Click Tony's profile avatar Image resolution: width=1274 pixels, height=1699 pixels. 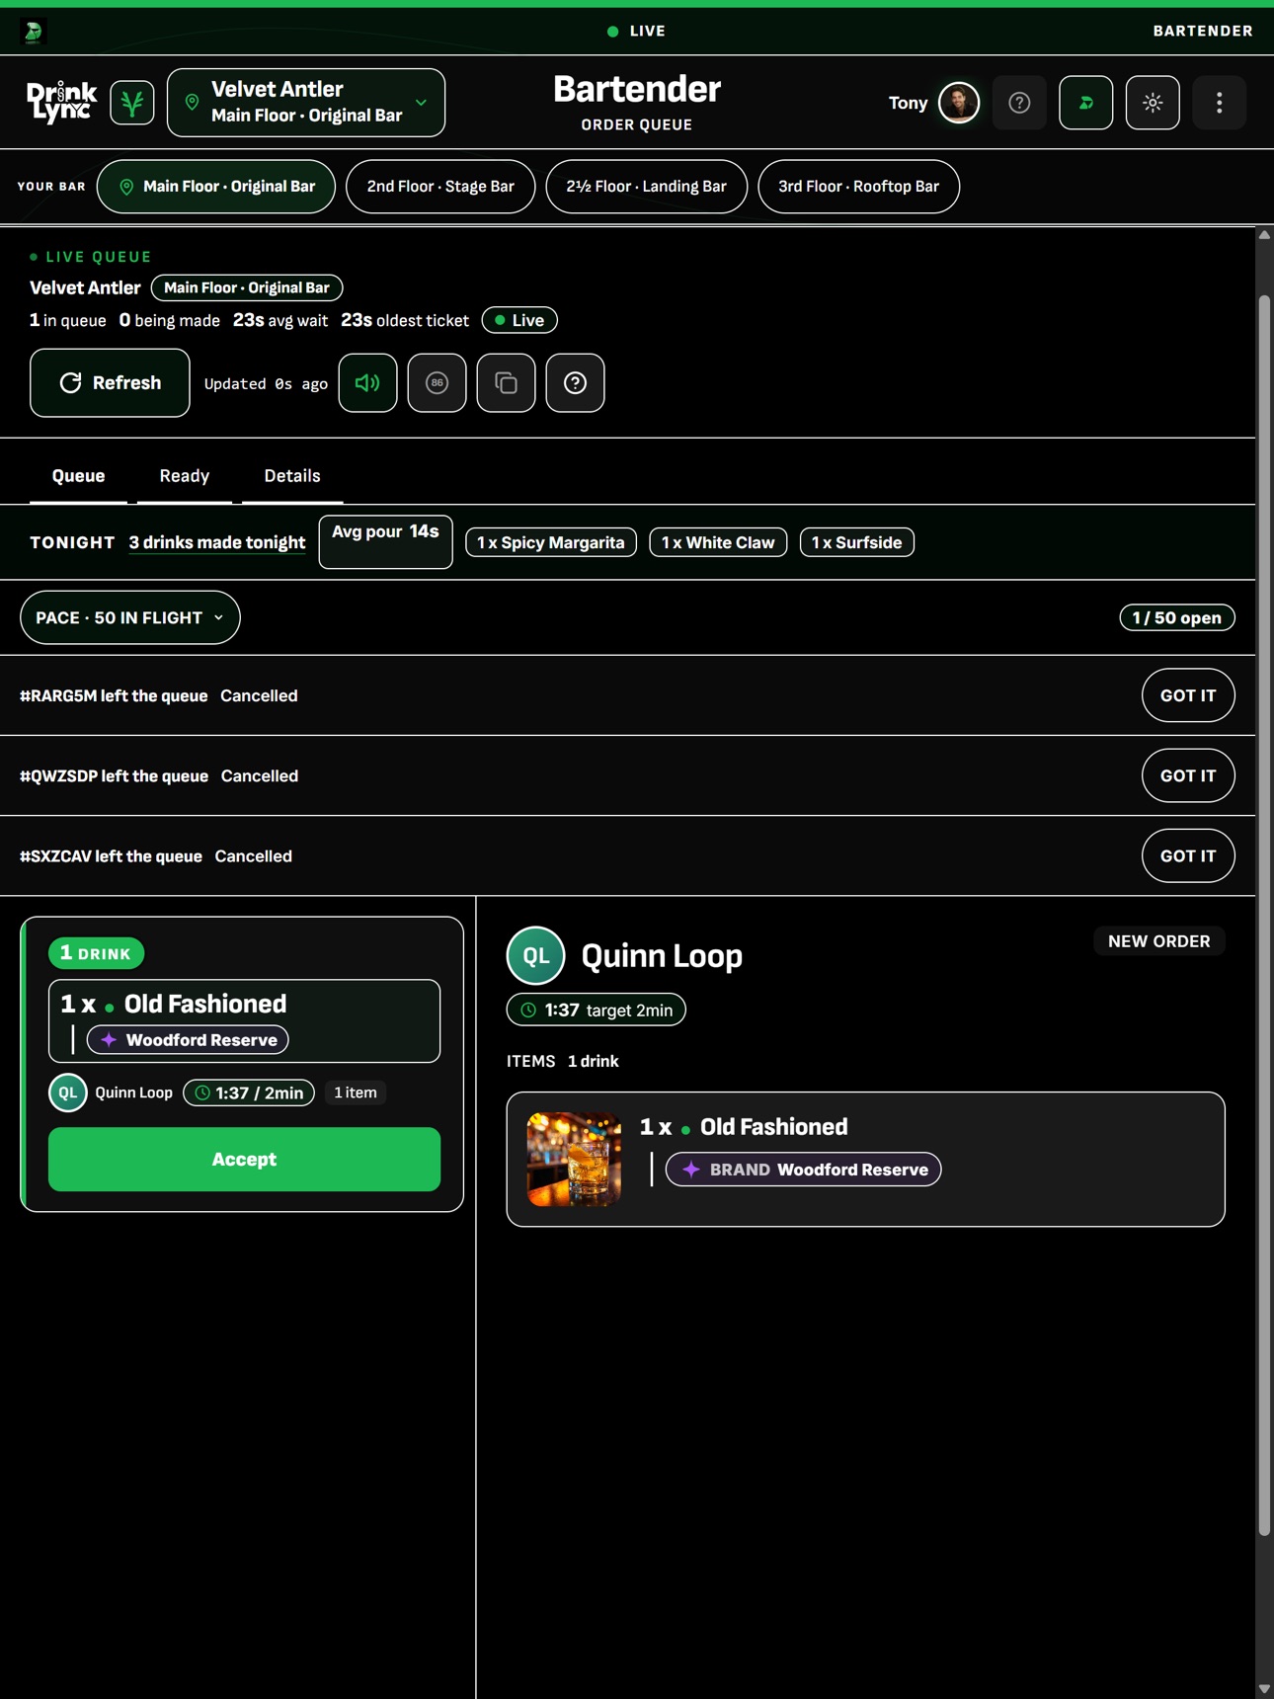pos(958,103)
